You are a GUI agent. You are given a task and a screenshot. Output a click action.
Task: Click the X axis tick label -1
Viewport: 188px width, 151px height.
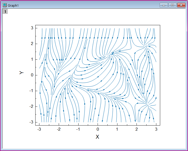pyautogui.click(x=78, y=129)
